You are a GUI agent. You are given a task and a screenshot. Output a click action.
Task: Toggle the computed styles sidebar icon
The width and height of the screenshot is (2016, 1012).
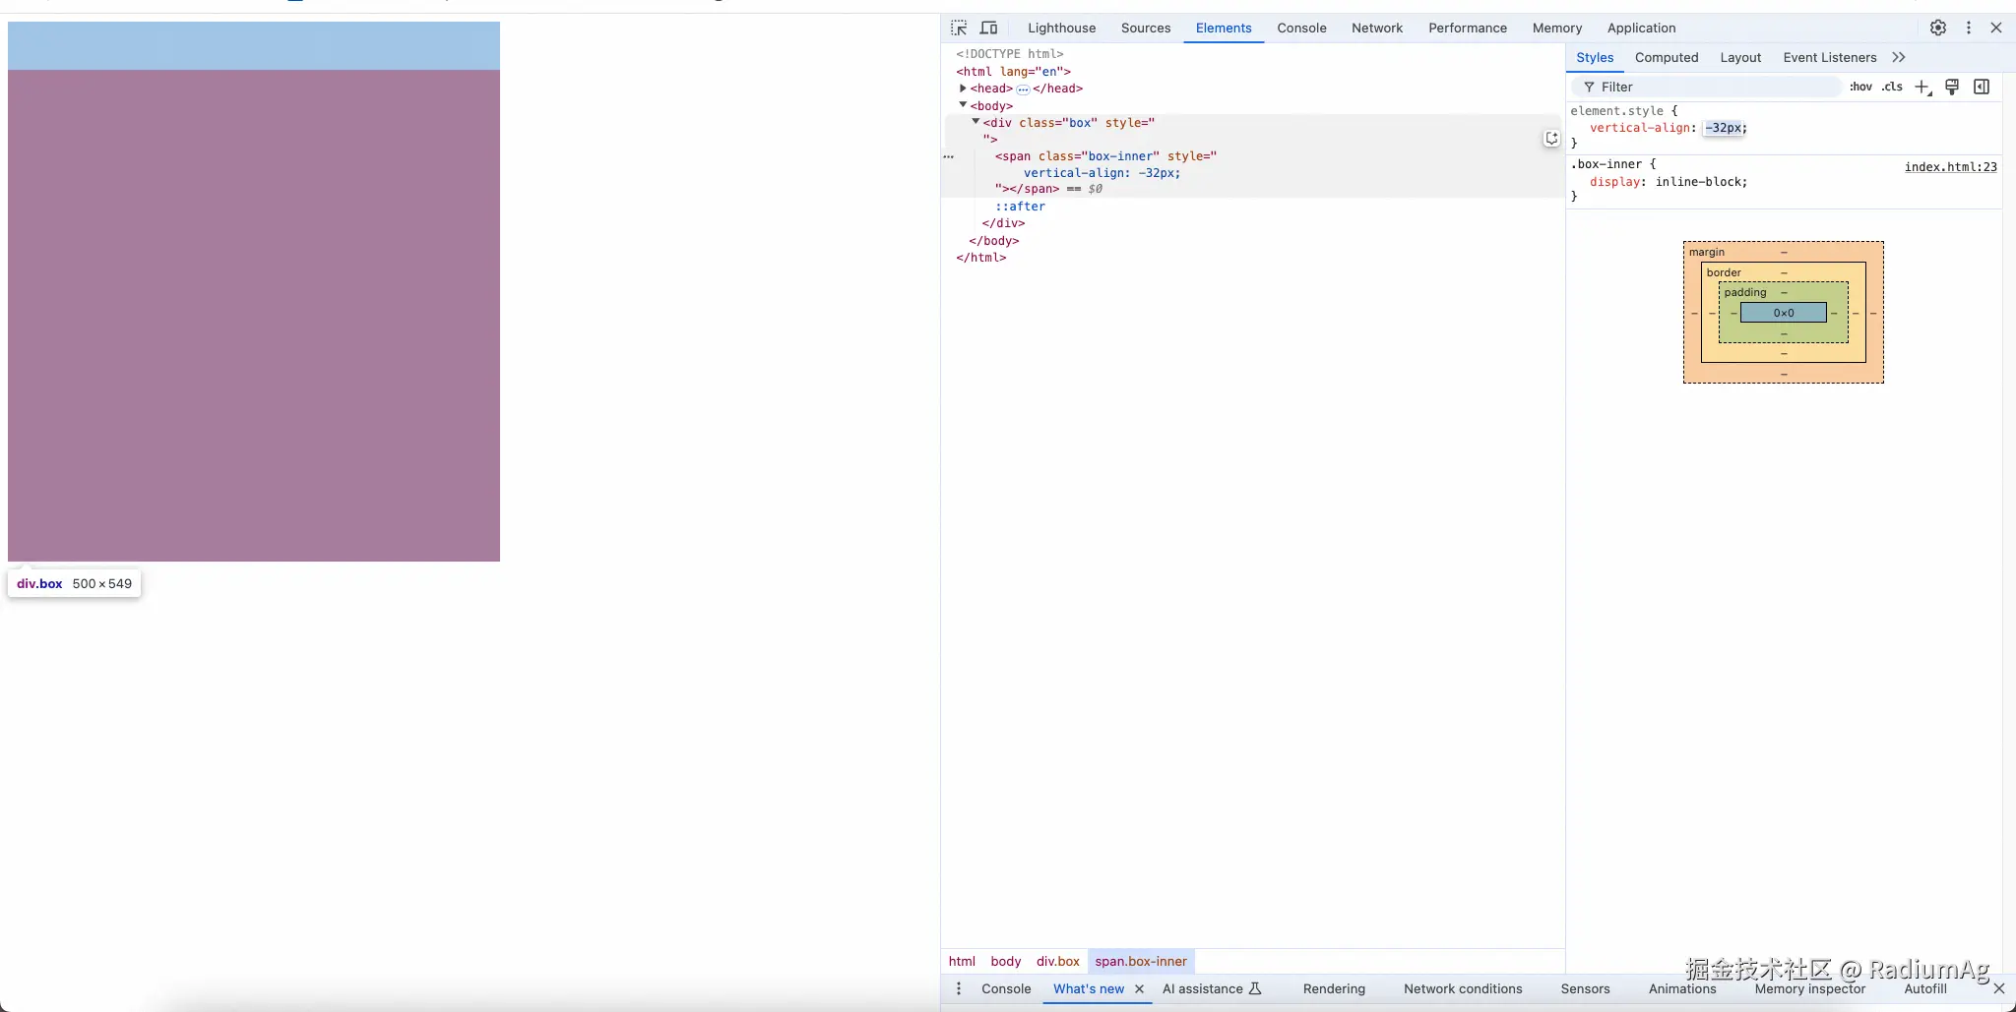(x=1982, y=87)
